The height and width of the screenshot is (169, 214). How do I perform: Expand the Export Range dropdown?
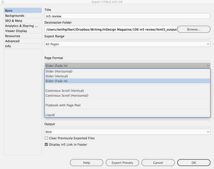127,44
